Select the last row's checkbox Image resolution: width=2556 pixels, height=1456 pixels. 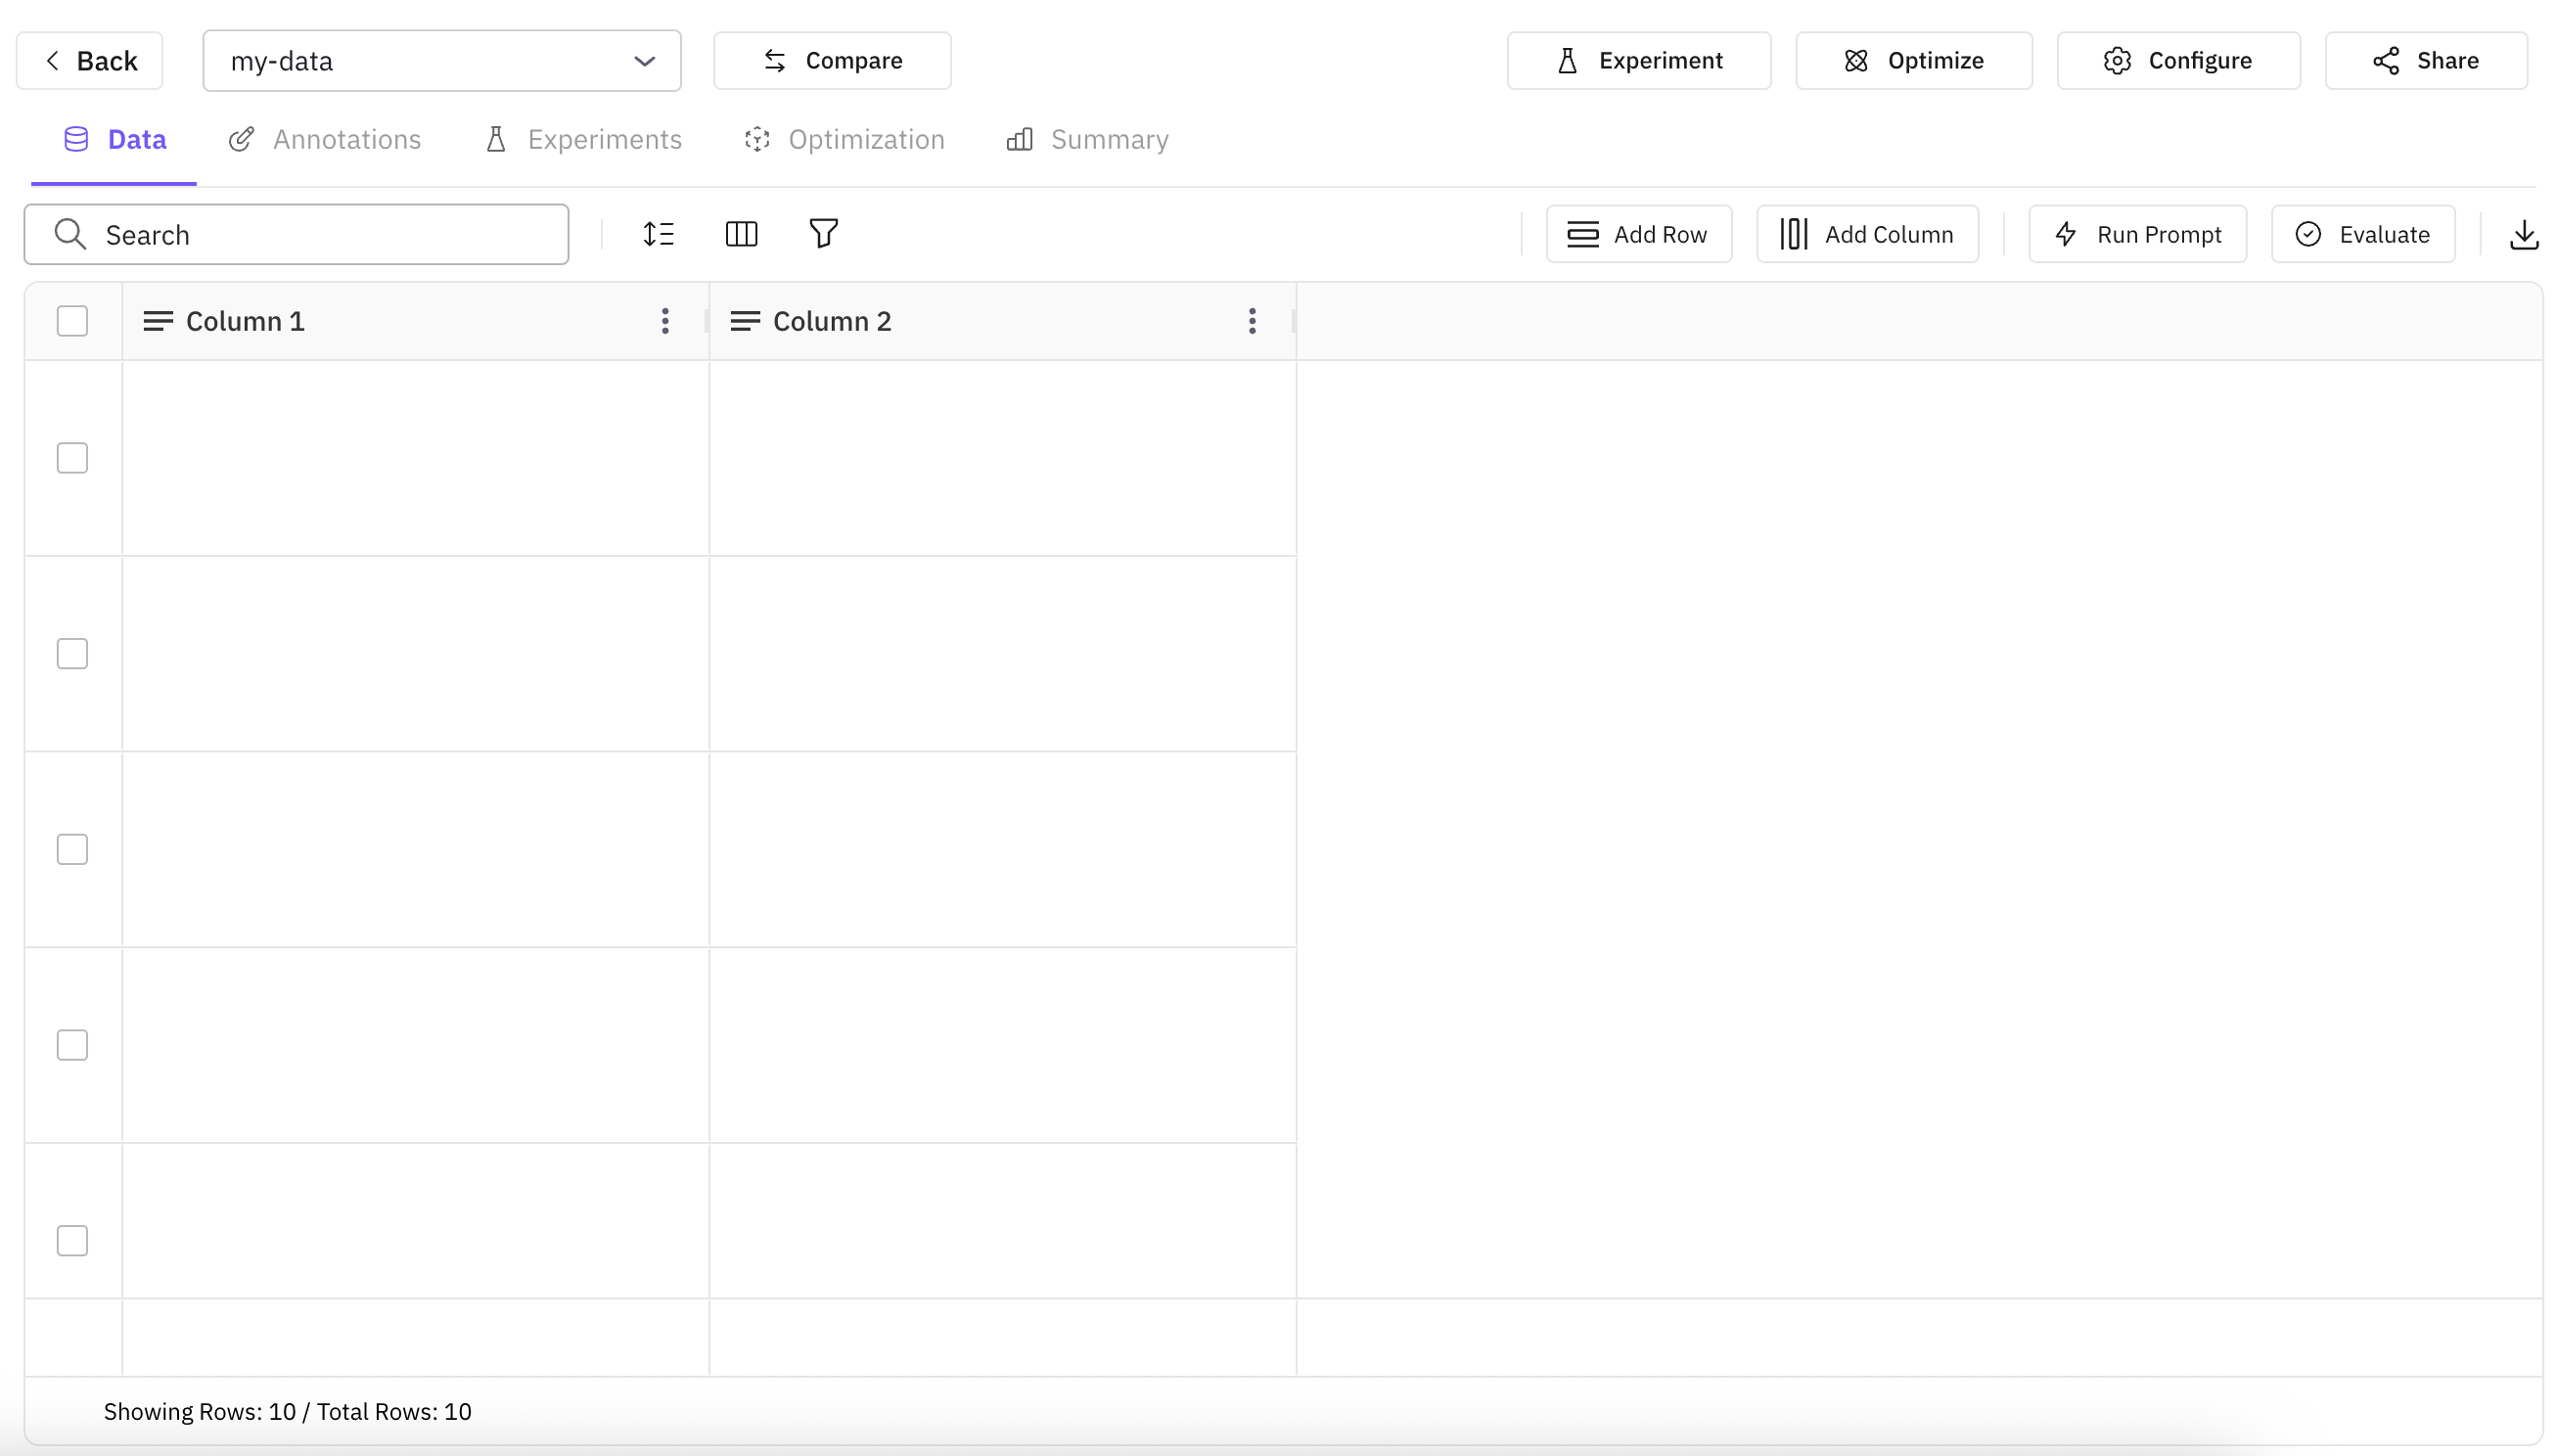click(x=71, y=1240)
